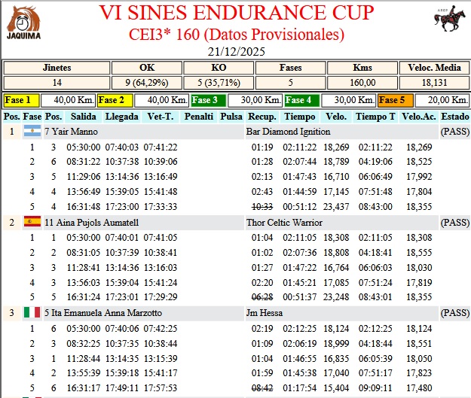Select the orange Fase 5 label
Image resolution: width=471 pixels, height=398 pixels.
tap(394, 100)
